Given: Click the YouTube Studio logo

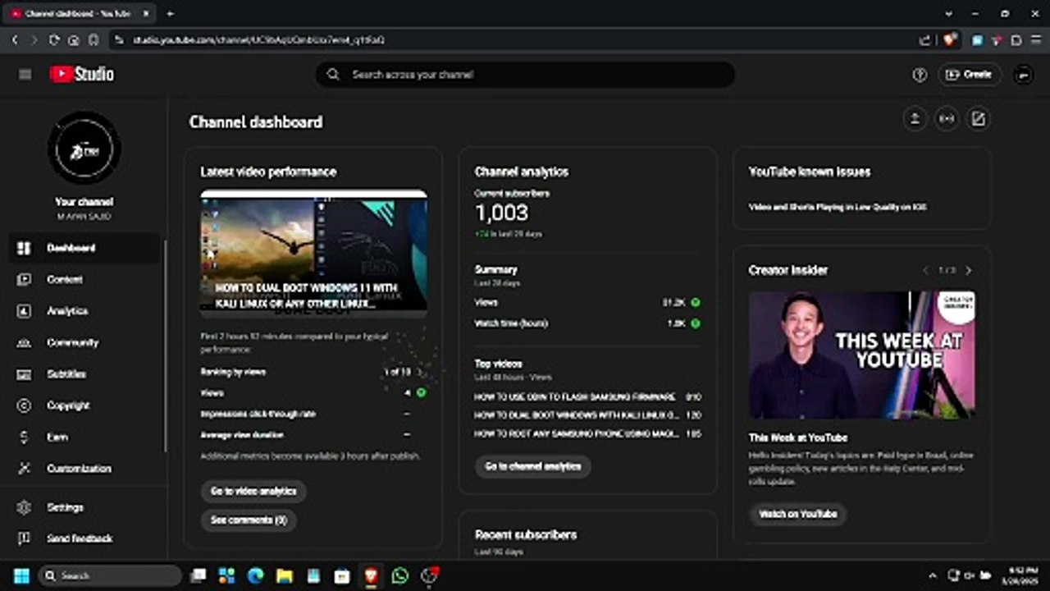Looking at the screenshot, I should click(82, 74).
